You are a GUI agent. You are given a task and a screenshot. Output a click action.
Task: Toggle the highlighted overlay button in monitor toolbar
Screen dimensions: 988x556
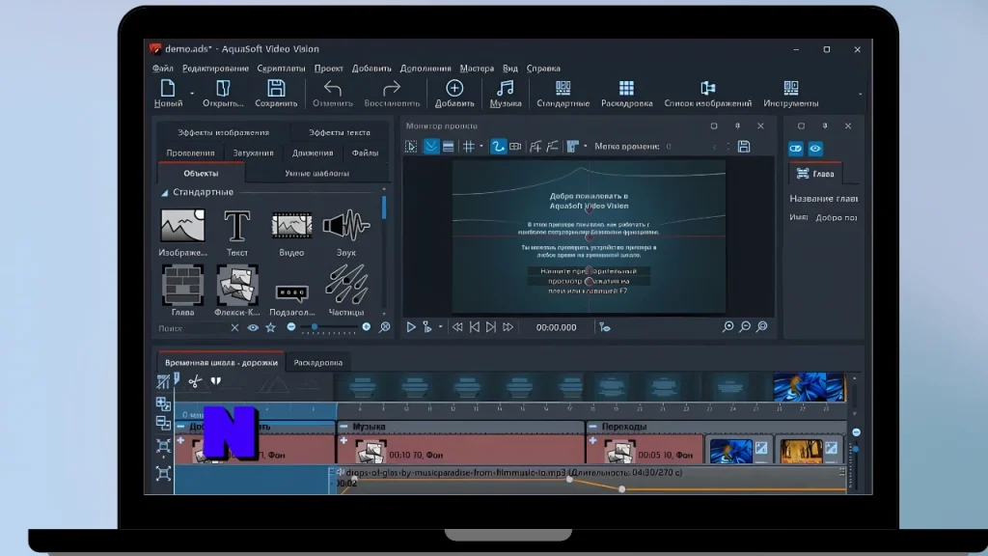(x=431, y=147)
